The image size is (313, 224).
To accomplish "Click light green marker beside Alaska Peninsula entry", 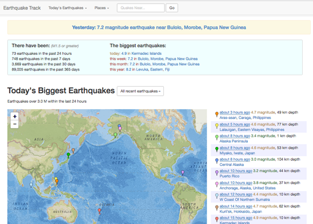I will point(217,137).
